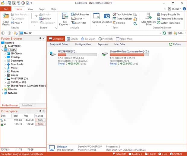Open Programs & Features
This screenshot has height=156, width=187.
point(170,19)
